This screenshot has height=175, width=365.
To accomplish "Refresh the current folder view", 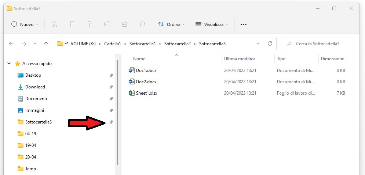I will click(270, 43).
